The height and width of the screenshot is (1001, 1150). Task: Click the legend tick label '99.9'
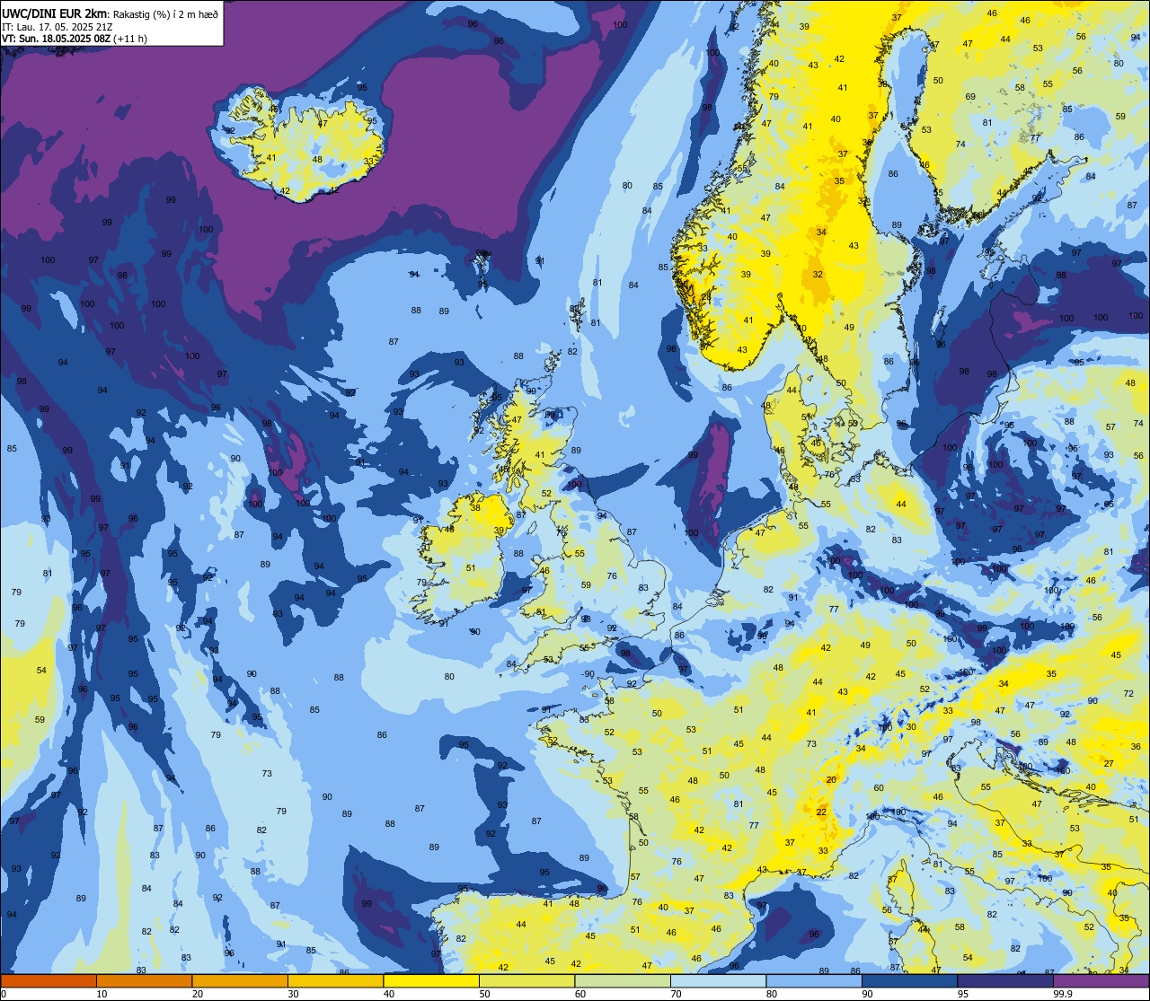point(1063,994)
